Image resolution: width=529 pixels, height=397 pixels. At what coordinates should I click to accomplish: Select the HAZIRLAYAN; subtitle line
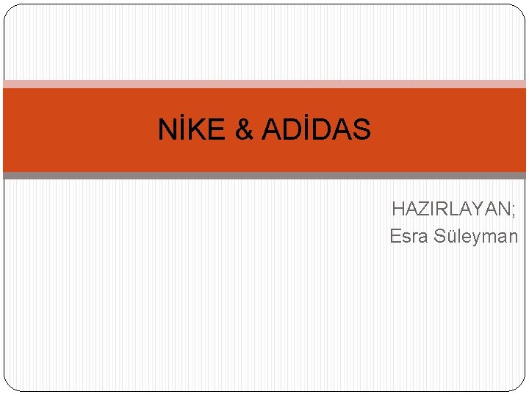[x=454, y=209]
